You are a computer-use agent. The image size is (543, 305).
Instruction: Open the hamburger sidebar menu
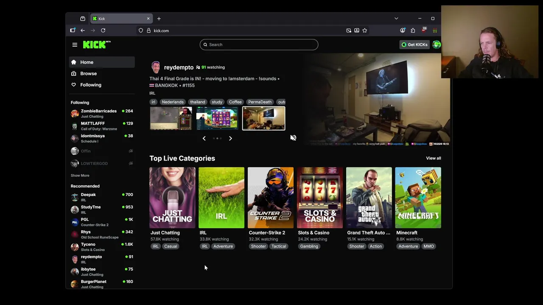click(x=75, y=44)
